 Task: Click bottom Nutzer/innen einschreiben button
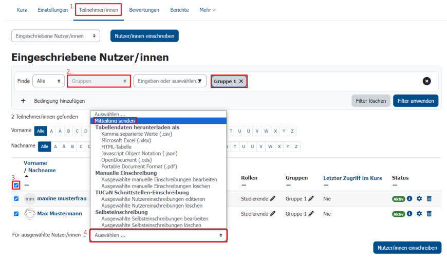pyautogui.click(x=407, y=248)
